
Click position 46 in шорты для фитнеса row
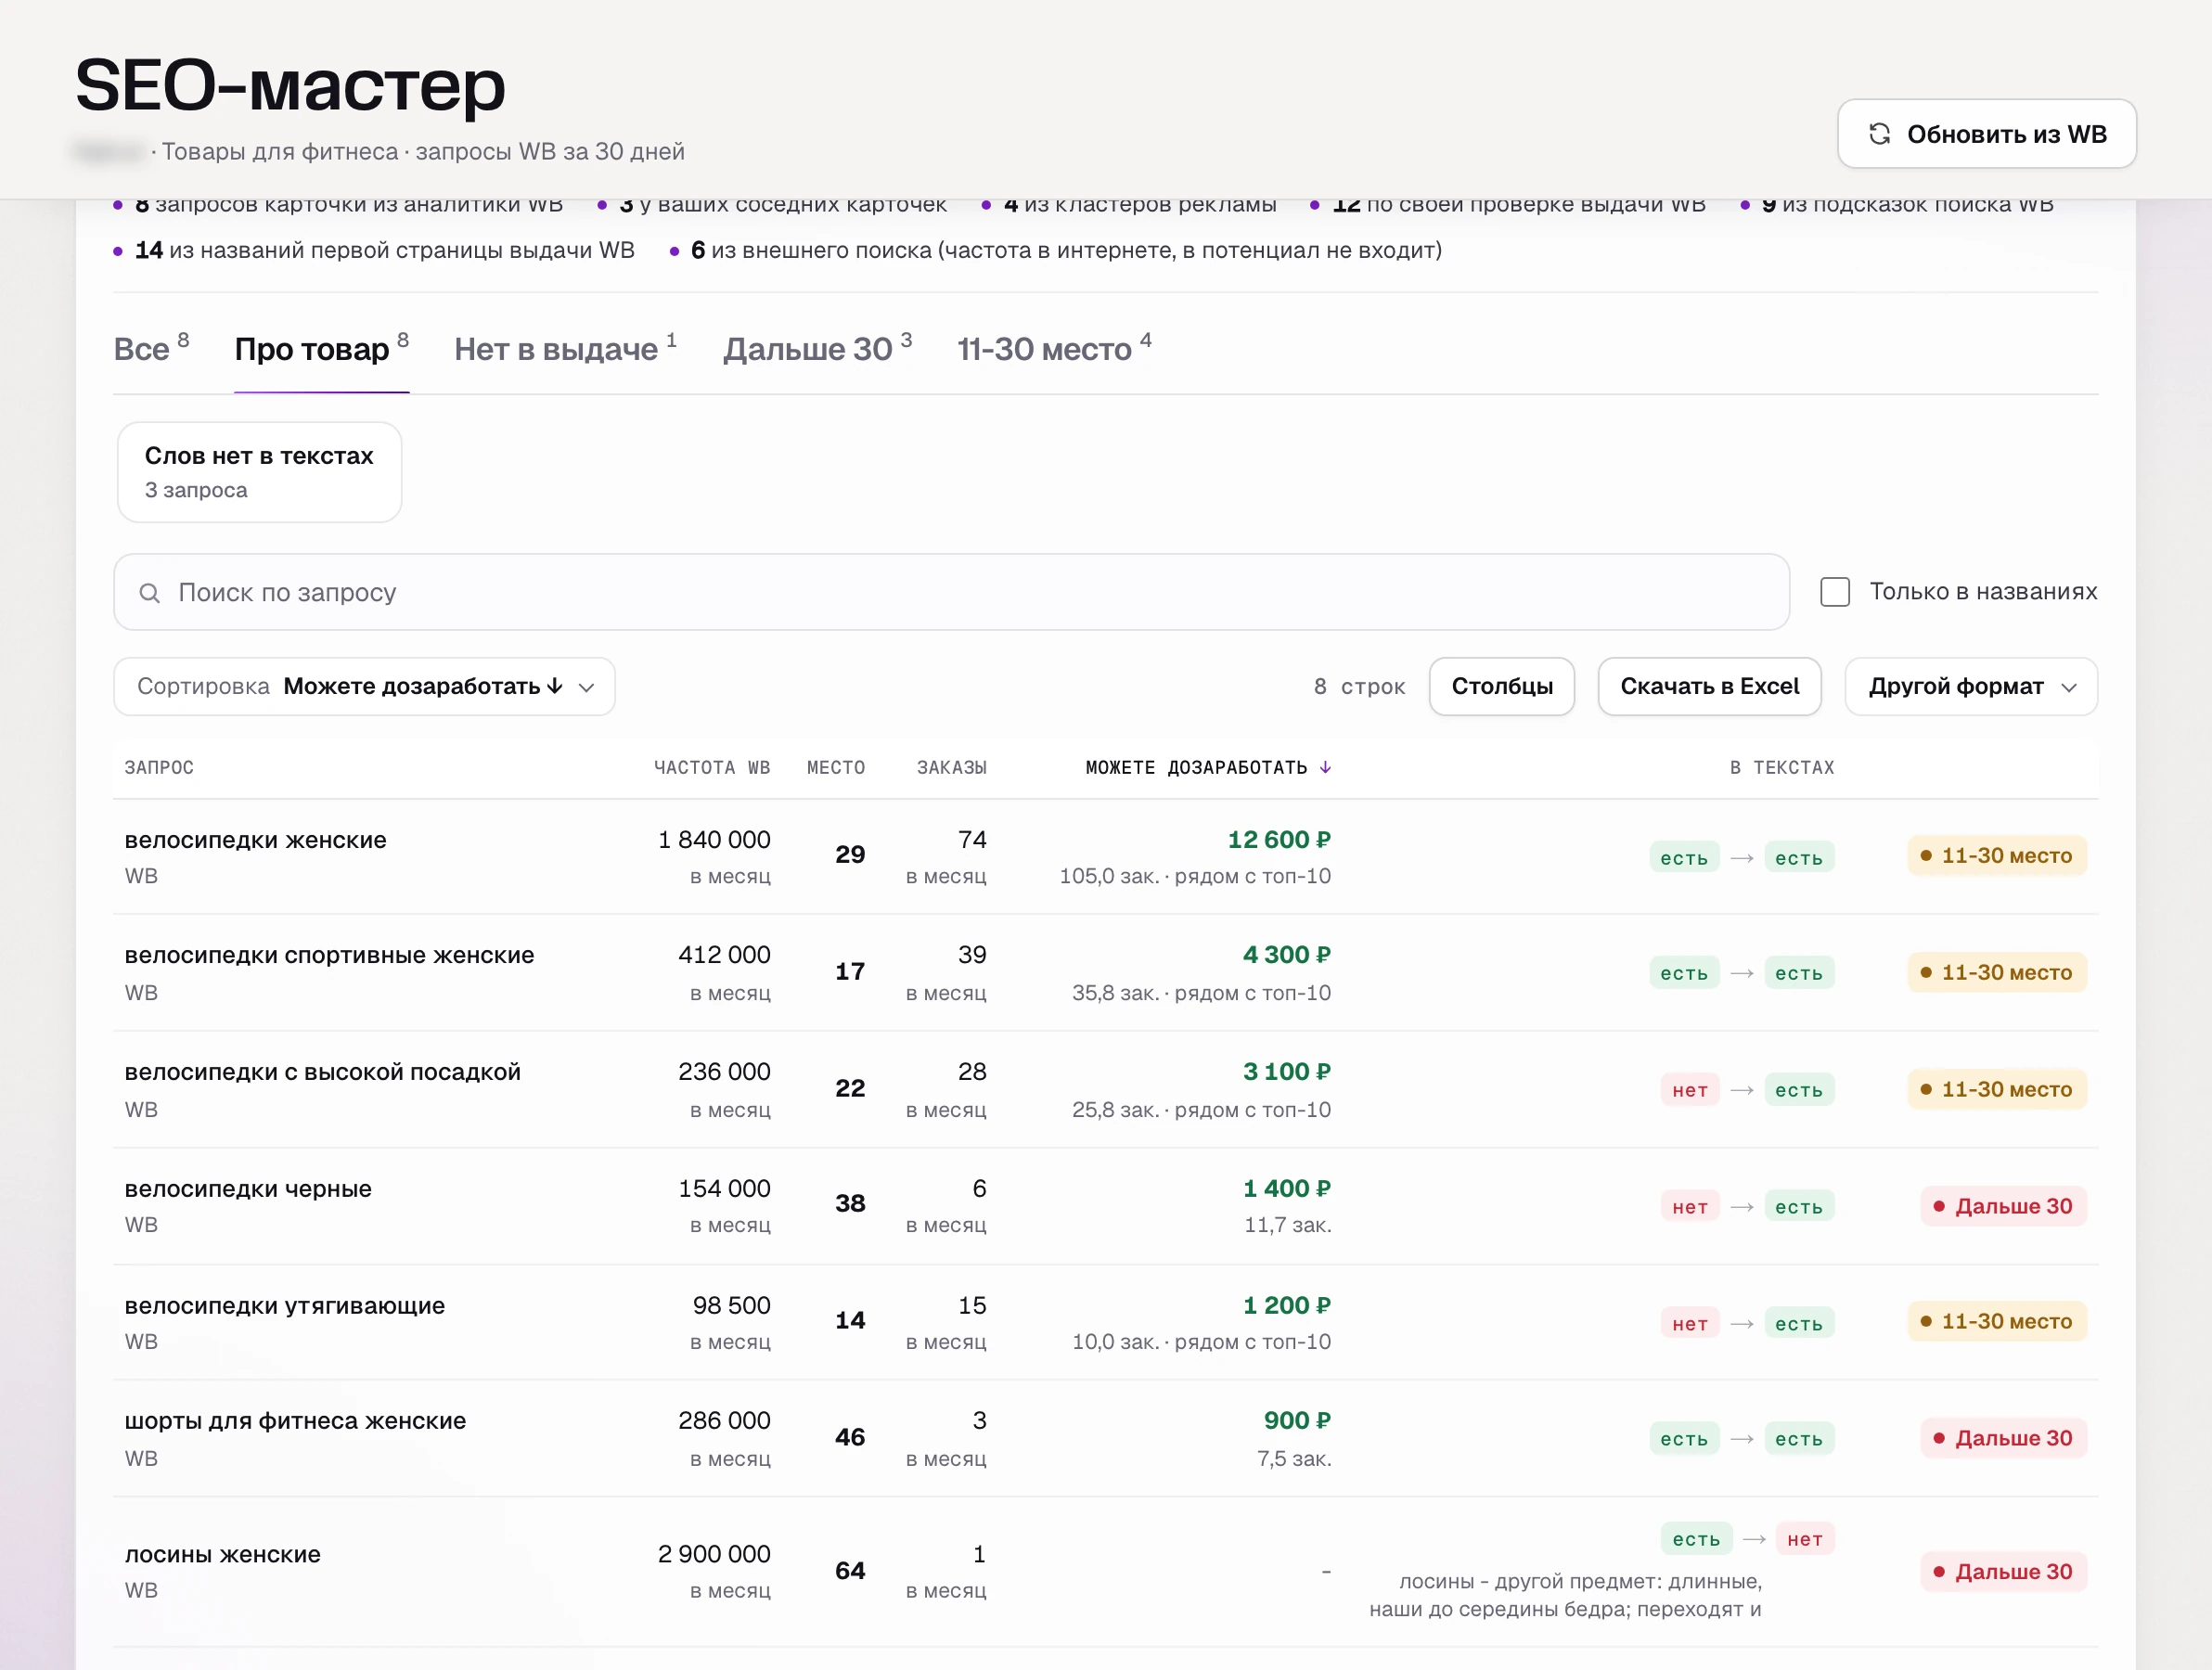point(850,1437)
